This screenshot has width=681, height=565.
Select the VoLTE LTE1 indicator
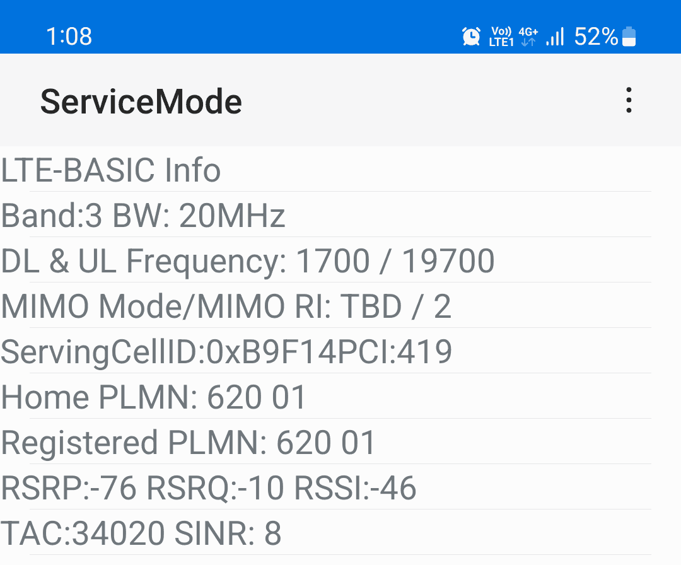(500, 37)
